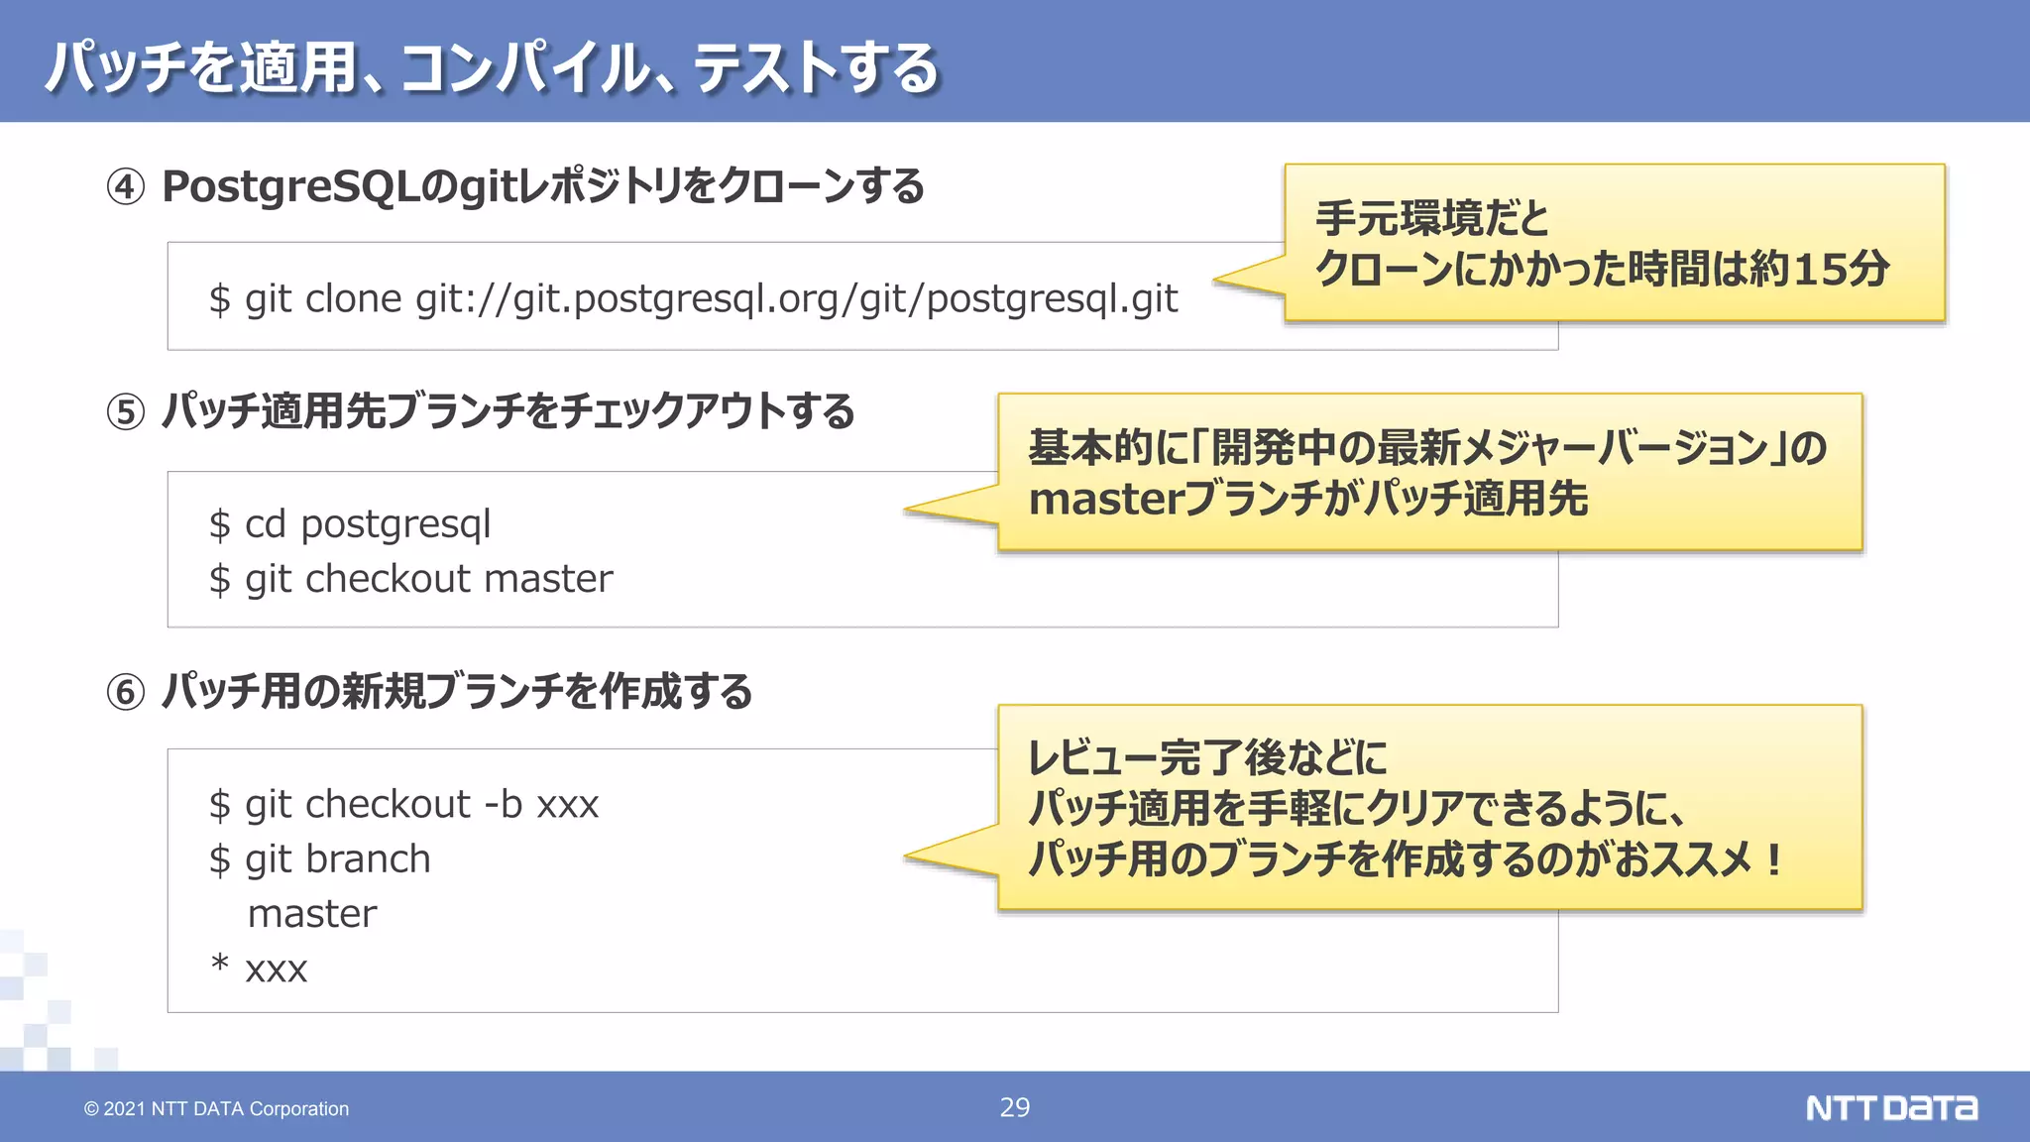Viewport: 2030px width, 1142px height.
Task: Click the '$ cd postgresql' command
Action: (350, 524)
